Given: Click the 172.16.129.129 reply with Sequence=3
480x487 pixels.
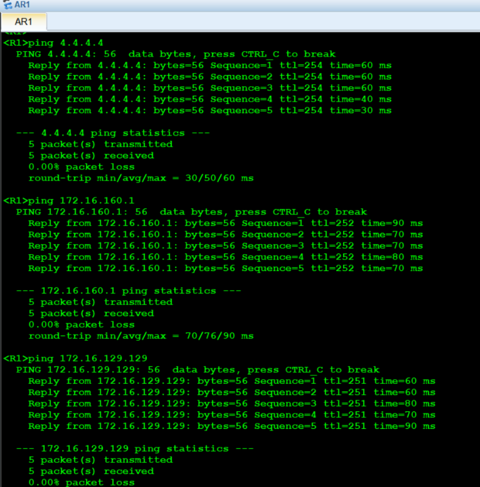Looking at the screenshot, I should pyautogui.click(x=231, y=404).
